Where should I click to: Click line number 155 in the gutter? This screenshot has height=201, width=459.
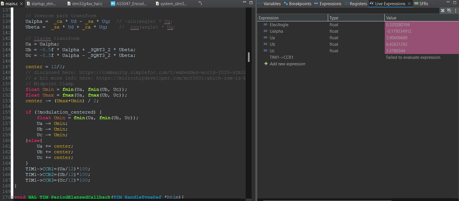pos(6,112)
